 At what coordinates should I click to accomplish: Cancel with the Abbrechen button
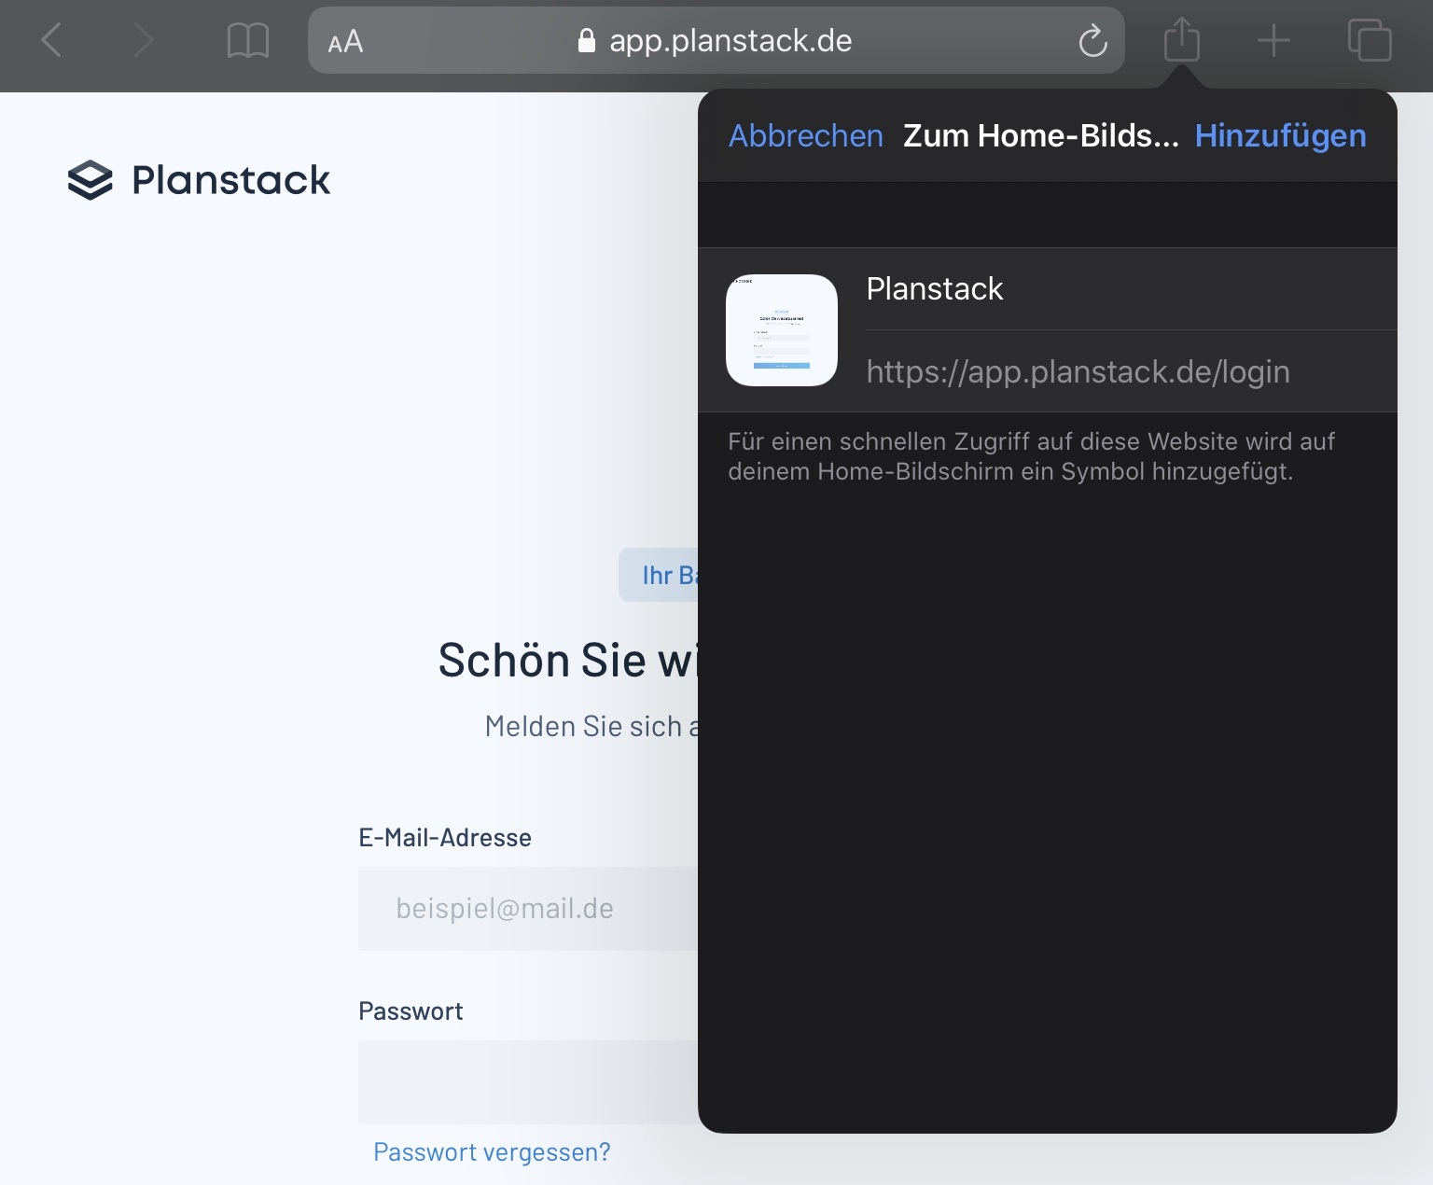point(806,136)
